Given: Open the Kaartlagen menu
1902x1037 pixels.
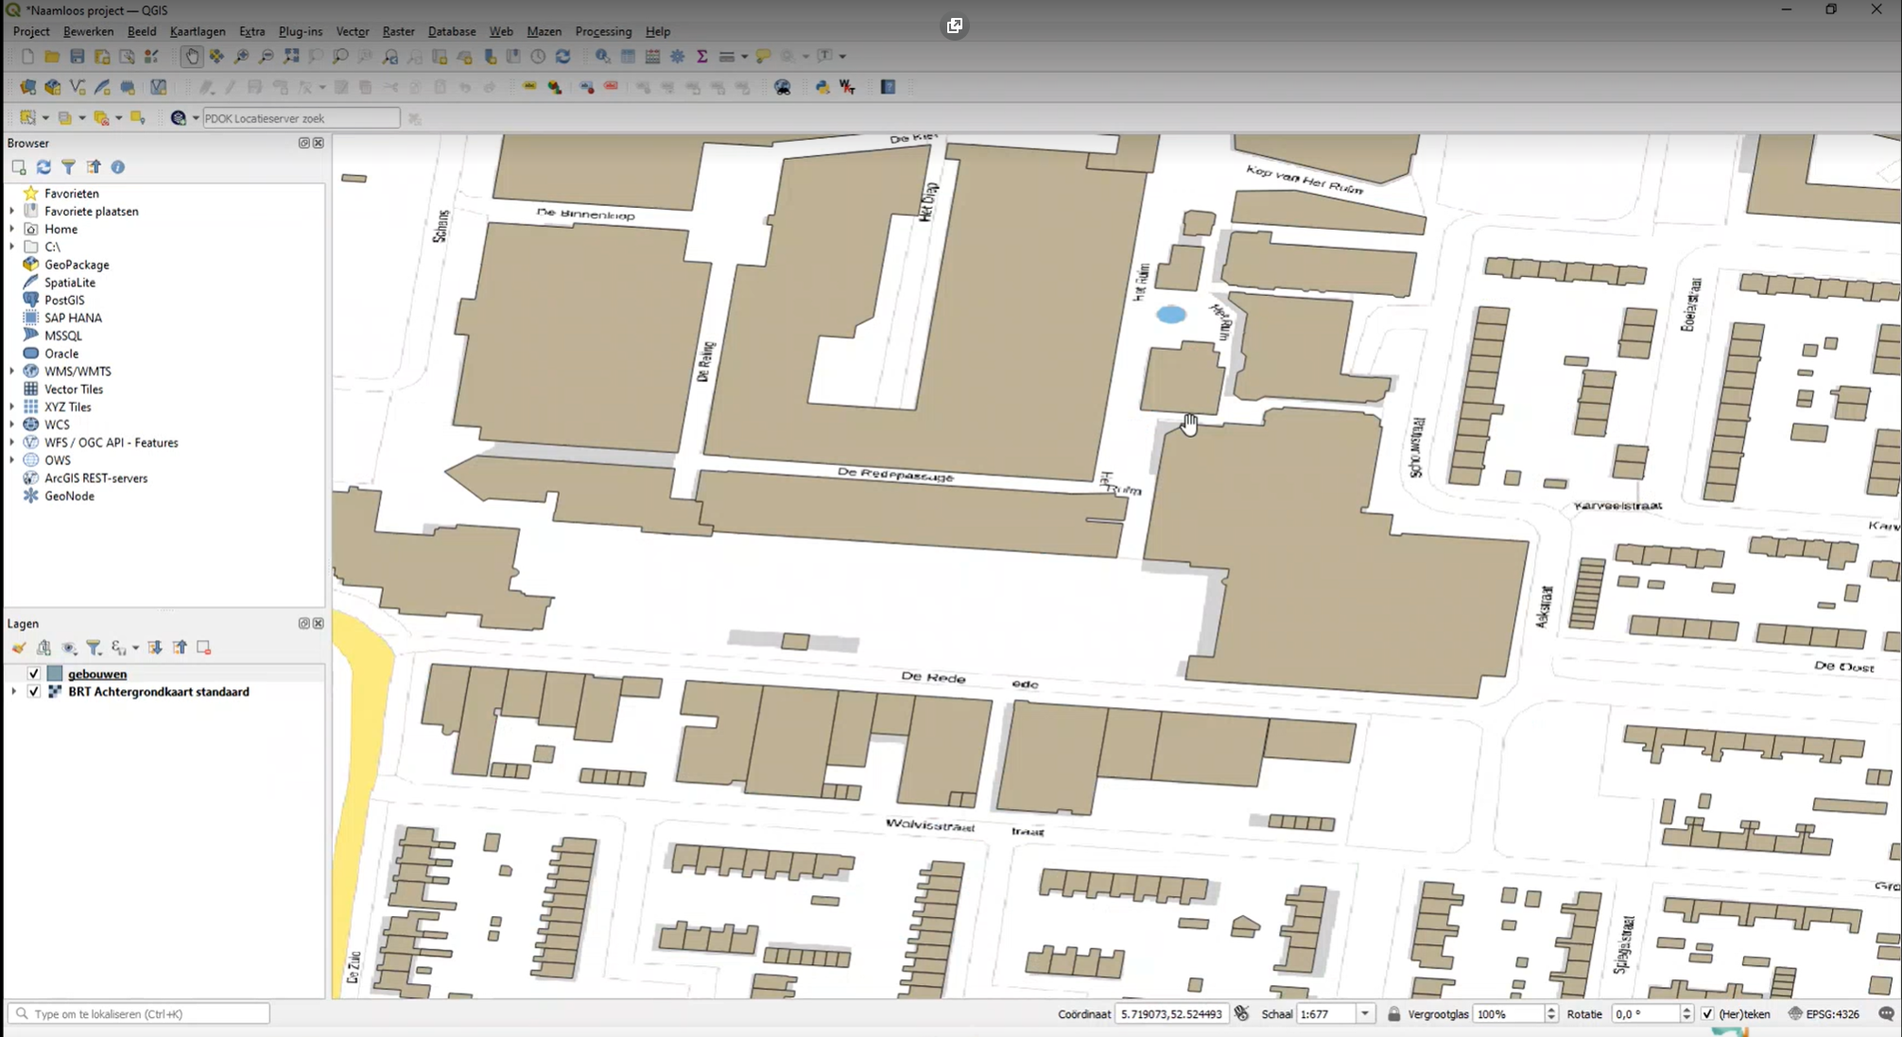Looking at the screenshot, I should (198, 31).
